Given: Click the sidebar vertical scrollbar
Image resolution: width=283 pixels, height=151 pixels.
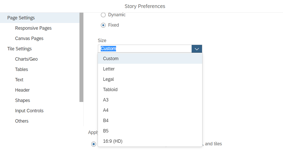Looking at the screenshot, I should pyautogui.click(x=82, y=57).
